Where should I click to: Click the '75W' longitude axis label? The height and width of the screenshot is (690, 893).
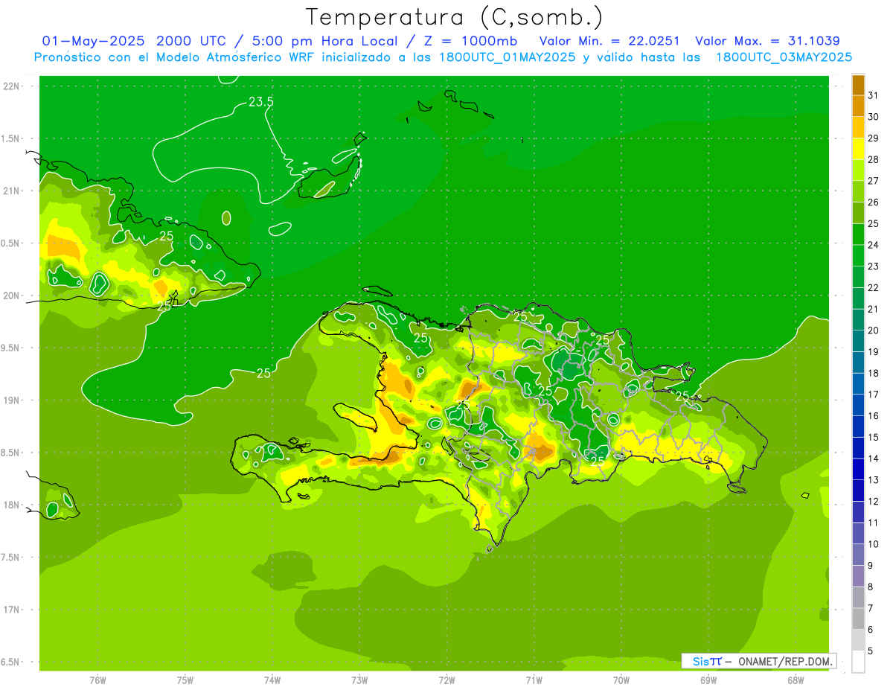pyautogui.click(x=185, y=680)
